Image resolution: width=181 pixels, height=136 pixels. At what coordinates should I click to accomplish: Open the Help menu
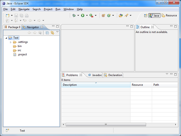point(80,9)
